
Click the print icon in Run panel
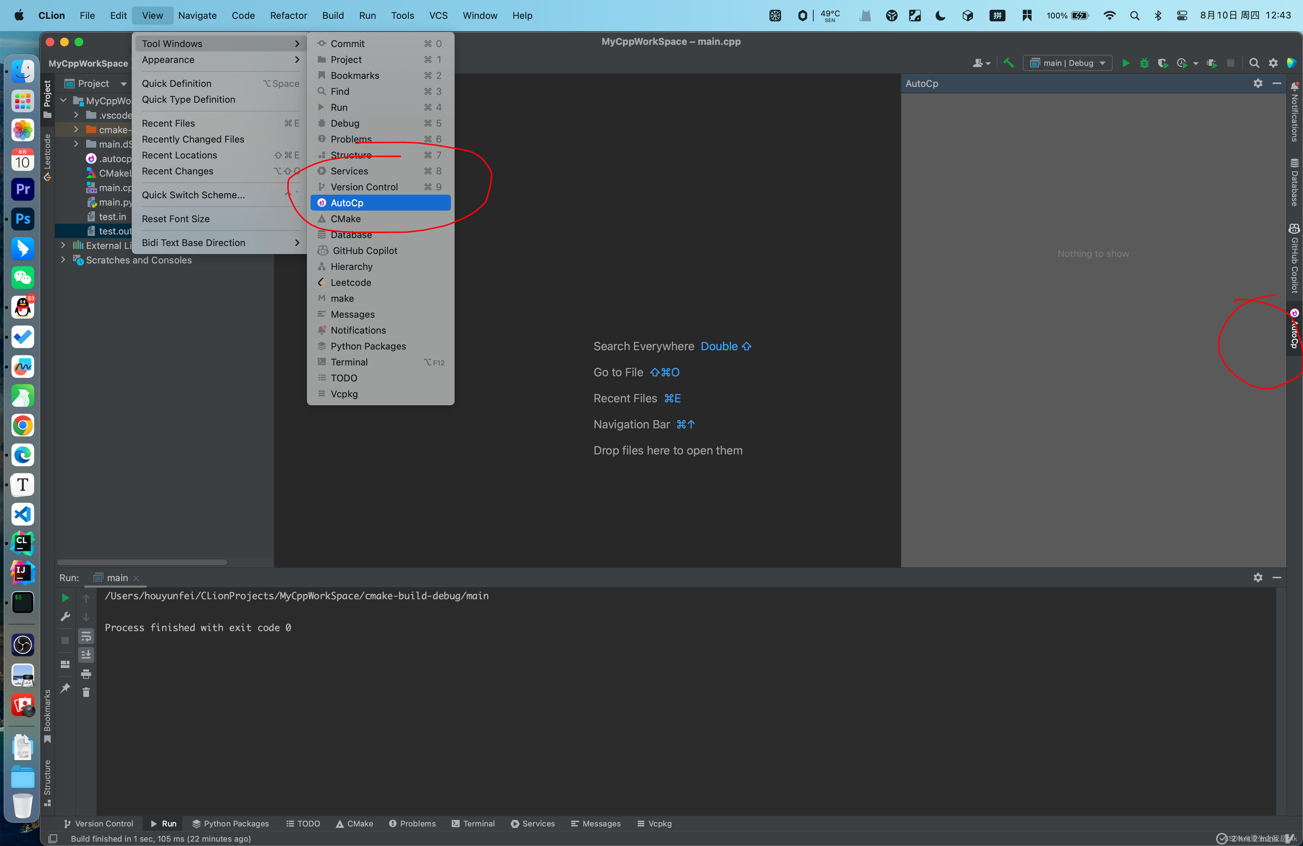86,674
